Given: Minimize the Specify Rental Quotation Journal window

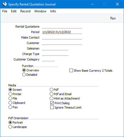Looking at the screenshot, I should tap(92, 4).
